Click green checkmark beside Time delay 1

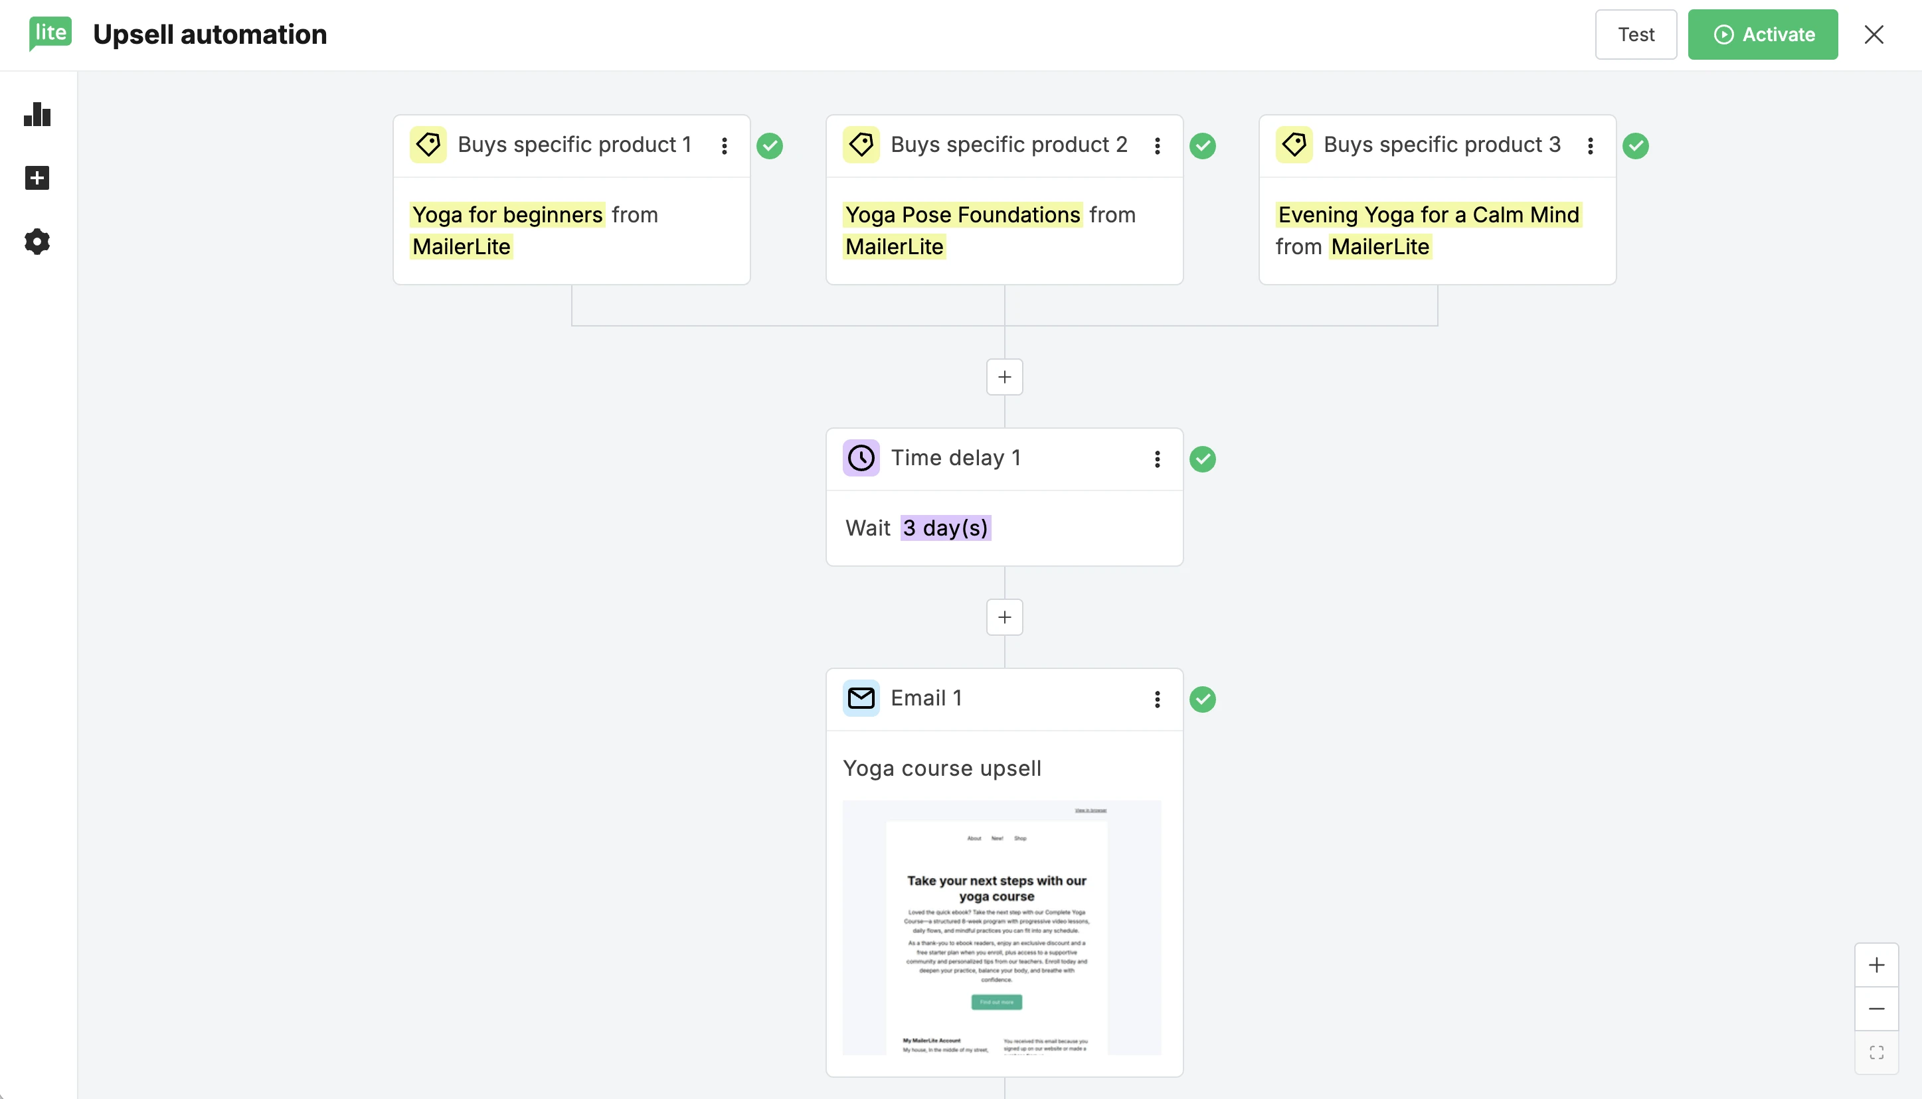(1202, 459)
